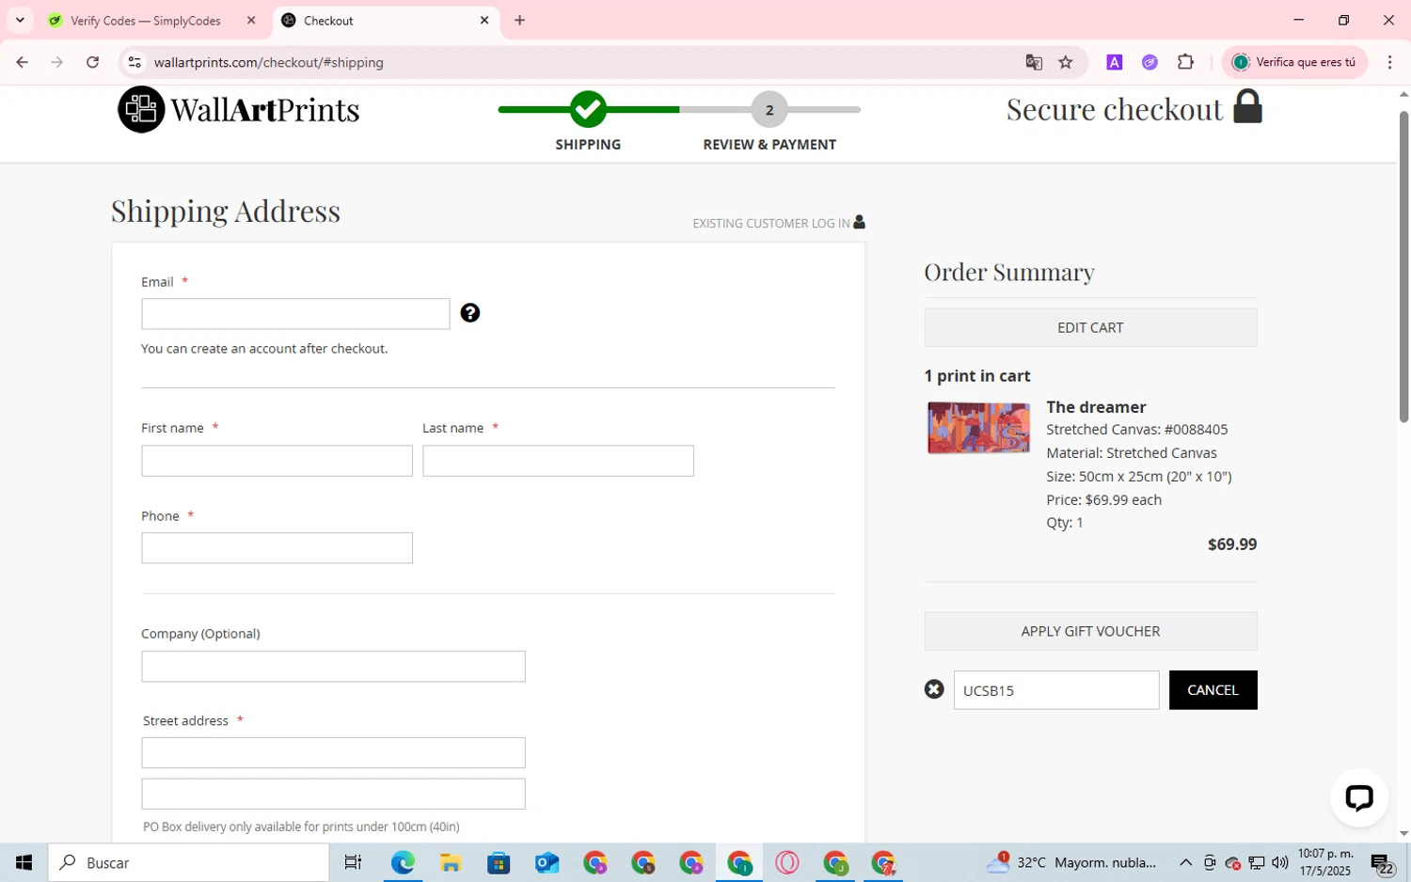
Task: Open the notification center icon
Action: pyautogui.click(x=1382, y=862)
